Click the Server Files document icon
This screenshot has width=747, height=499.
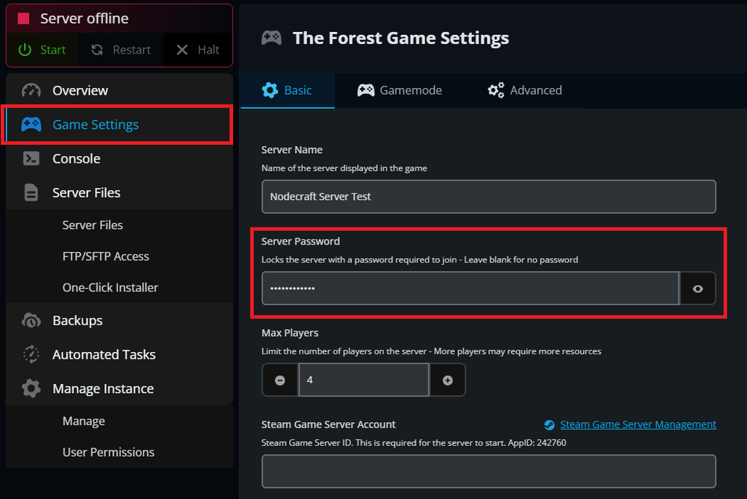tap(30, 192)
